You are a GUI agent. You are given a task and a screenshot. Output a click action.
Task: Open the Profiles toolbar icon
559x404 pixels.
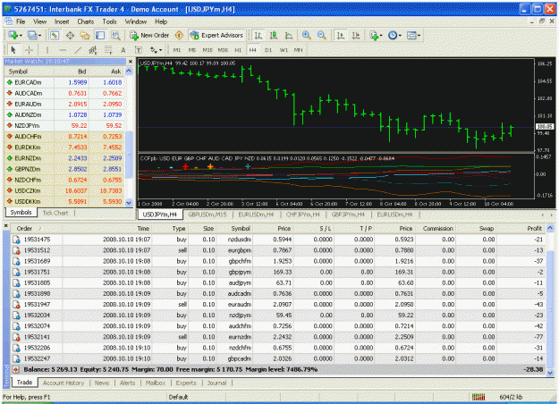coord(34,35)
